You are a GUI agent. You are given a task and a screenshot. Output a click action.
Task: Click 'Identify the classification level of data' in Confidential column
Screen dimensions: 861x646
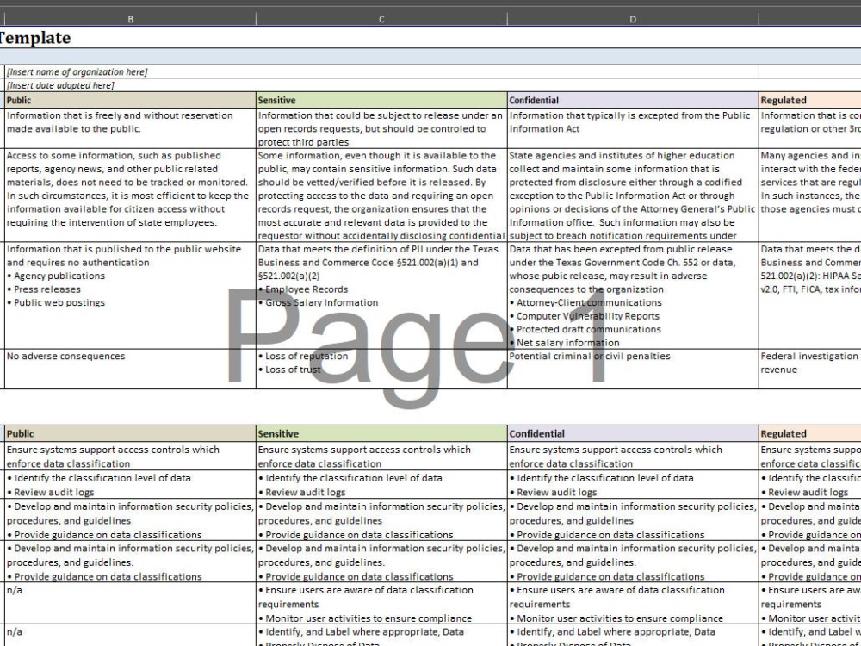click(x=633, y=484)
